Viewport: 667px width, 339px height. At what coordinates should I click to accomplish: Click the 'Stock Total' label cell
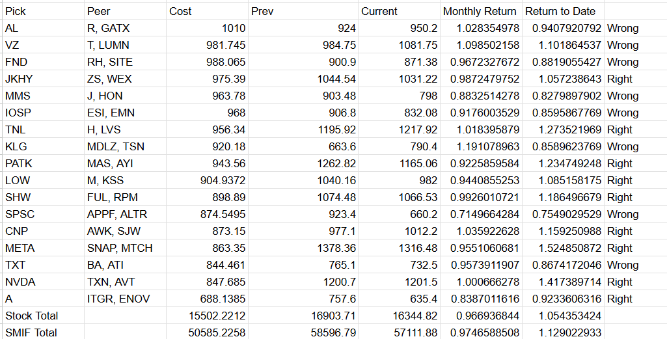tap(43, 316)
